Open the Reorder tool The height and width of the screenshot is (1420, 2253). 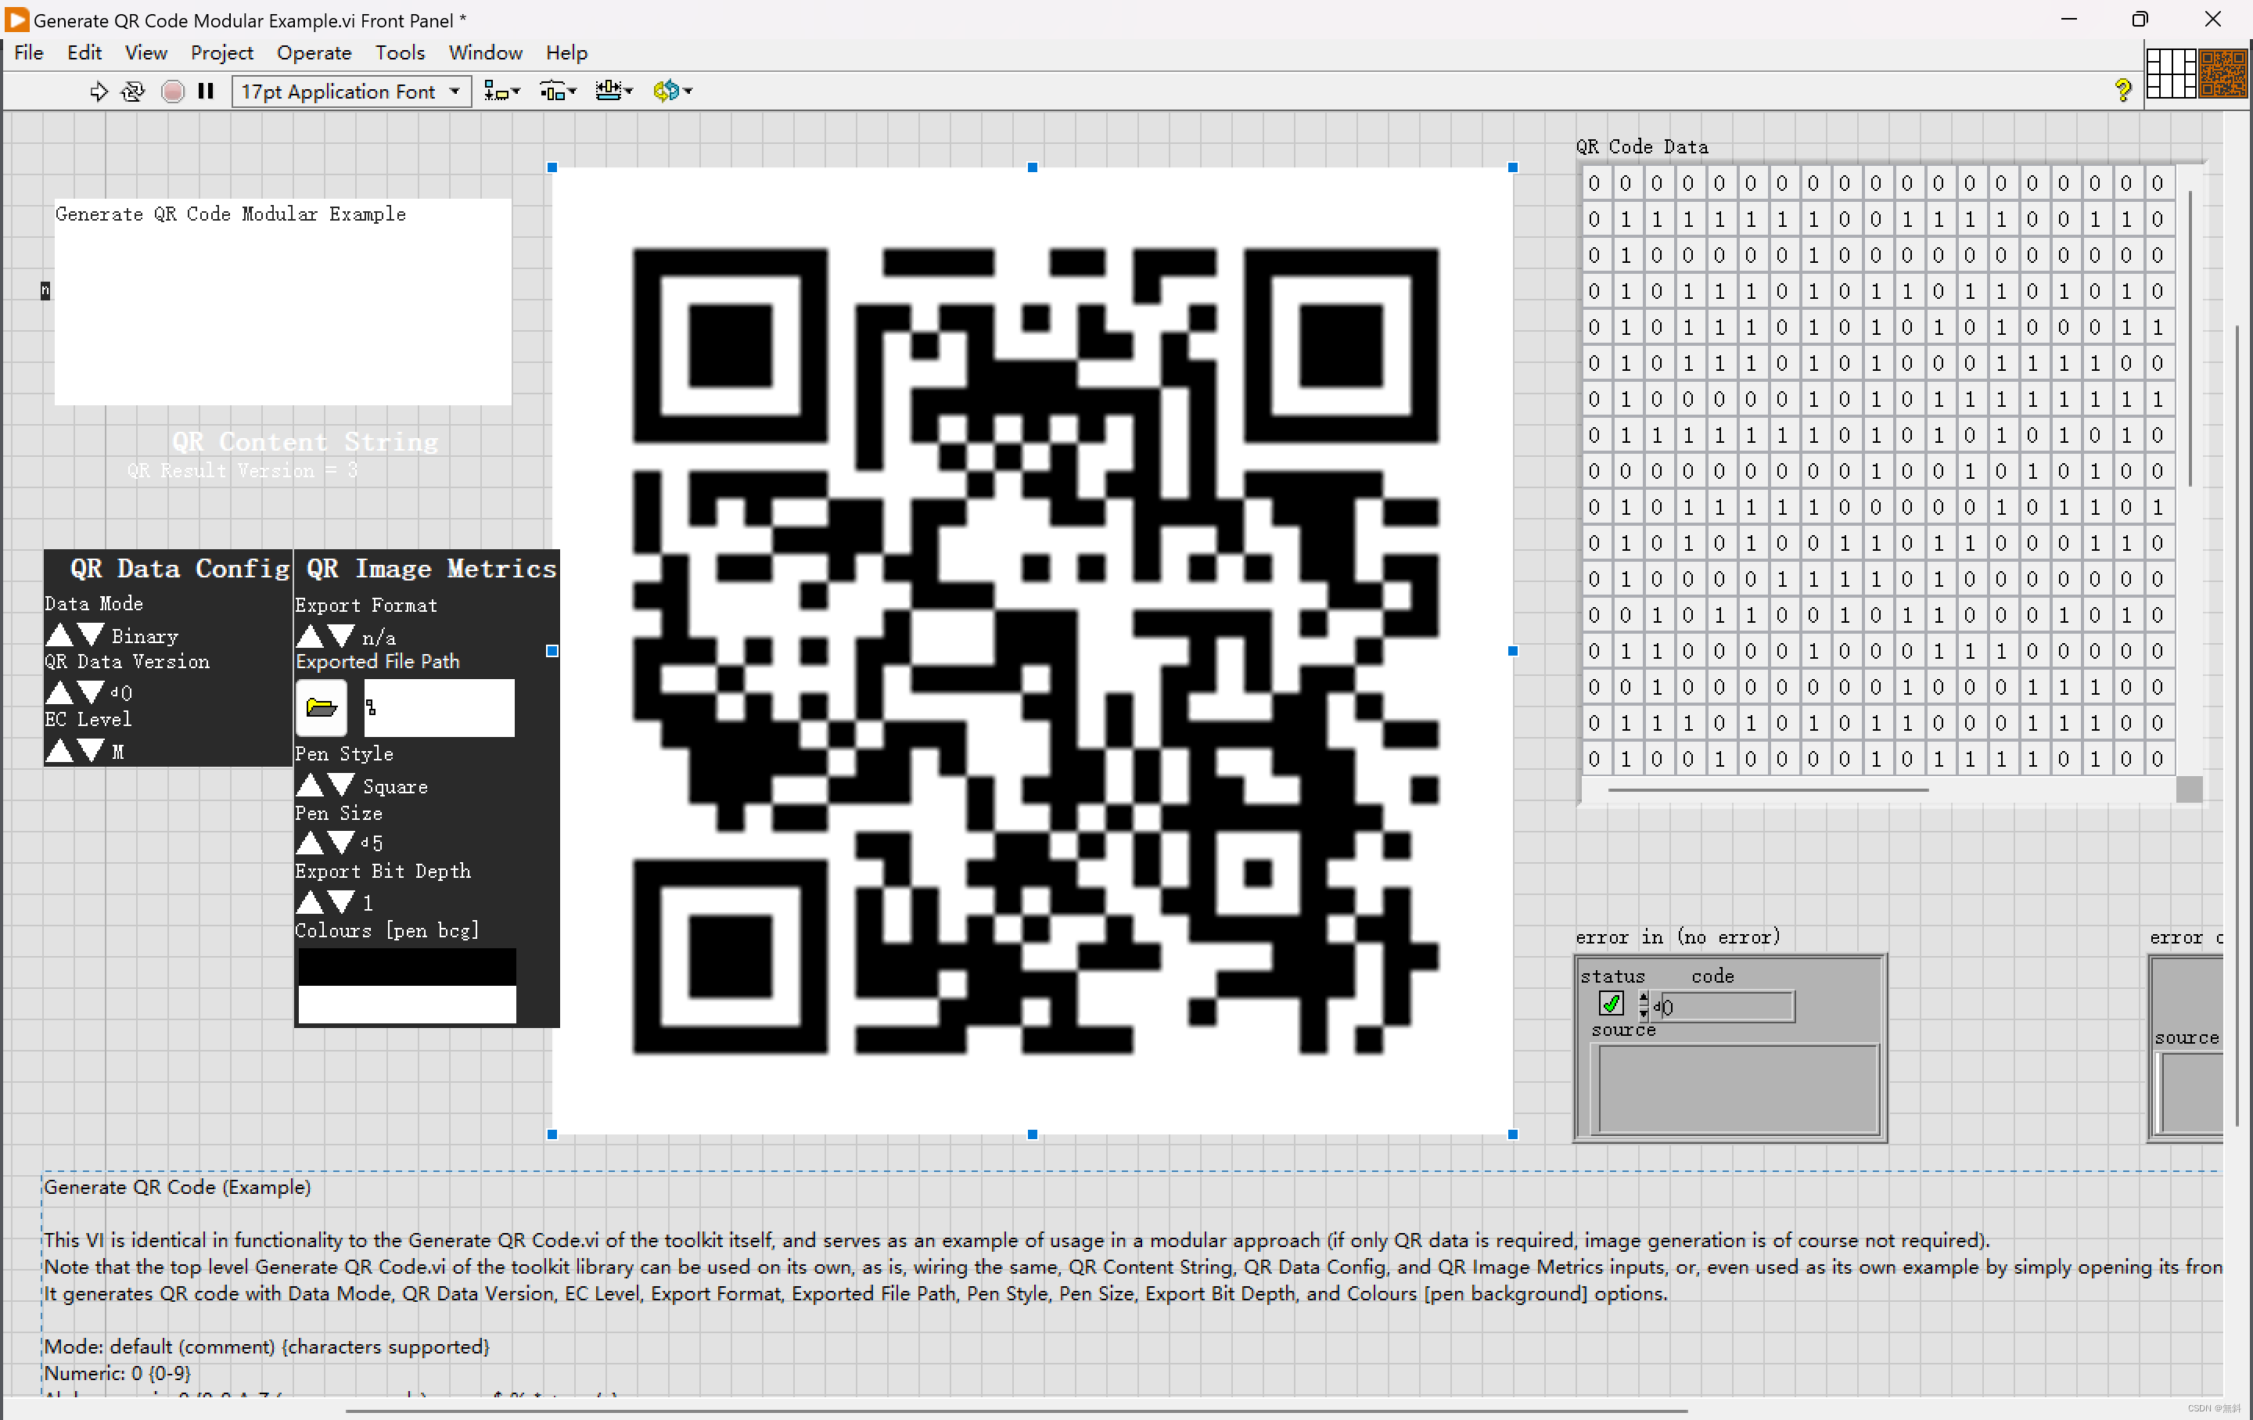pos(672,91)
